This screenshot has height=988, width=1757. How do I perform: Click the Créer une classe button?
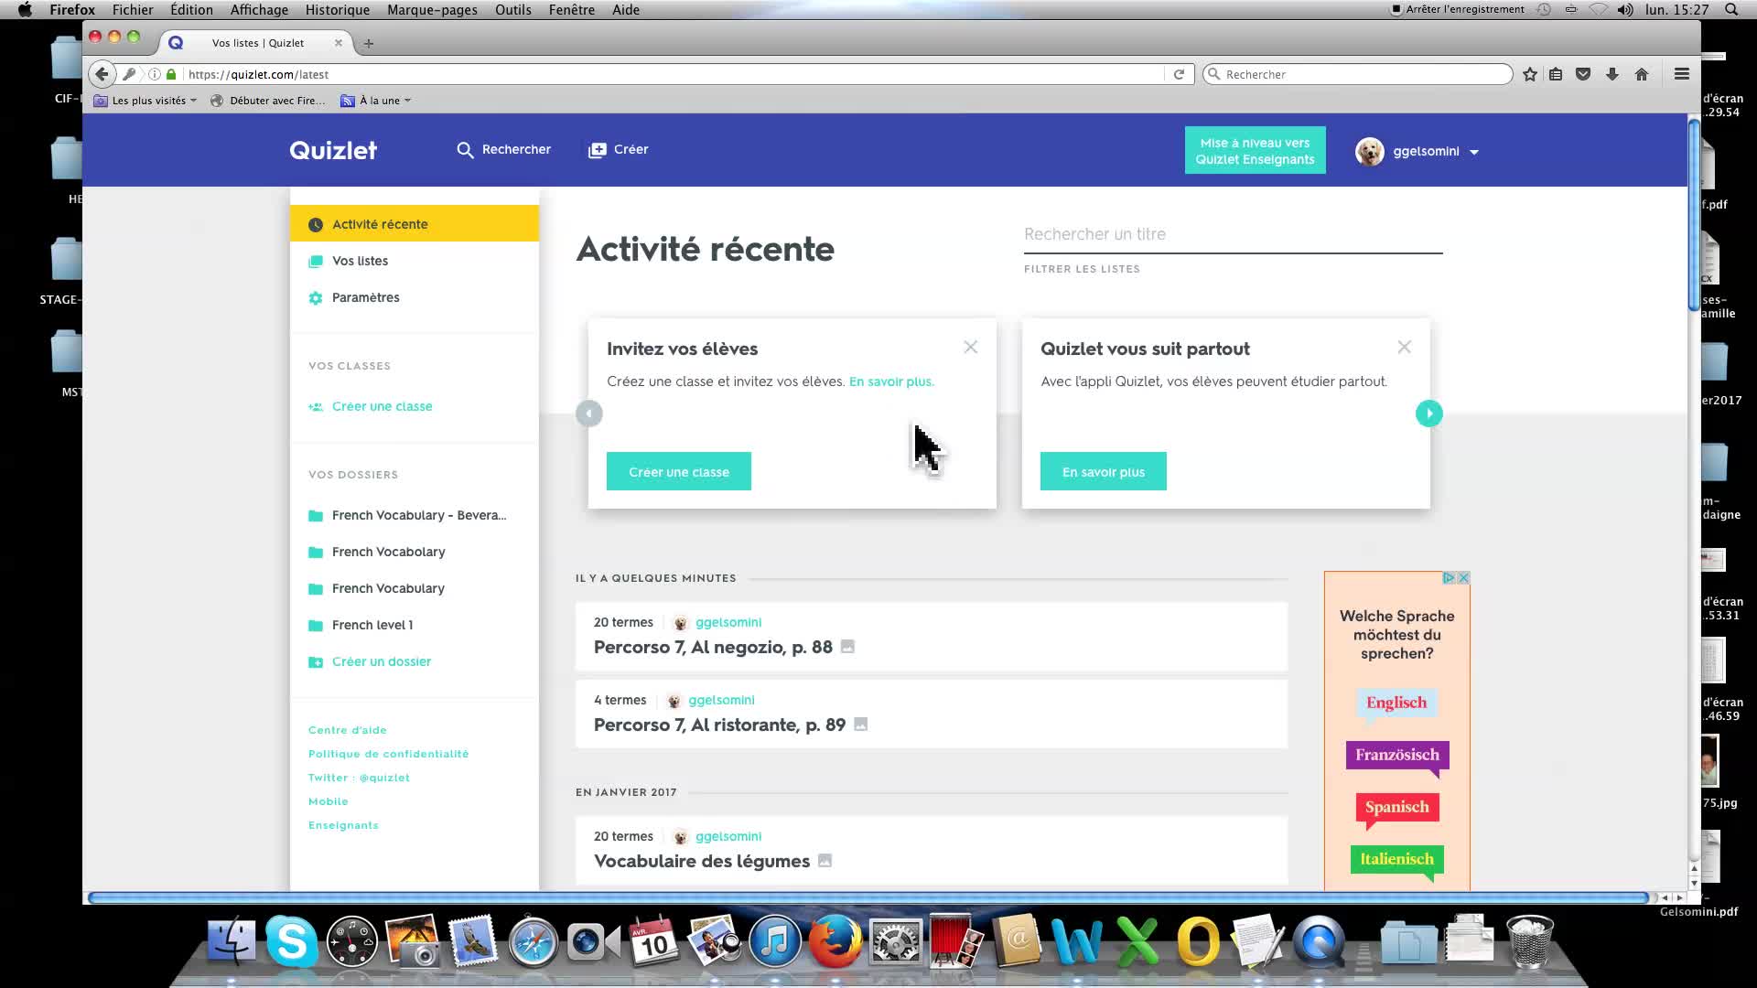[x=678, y=472]
